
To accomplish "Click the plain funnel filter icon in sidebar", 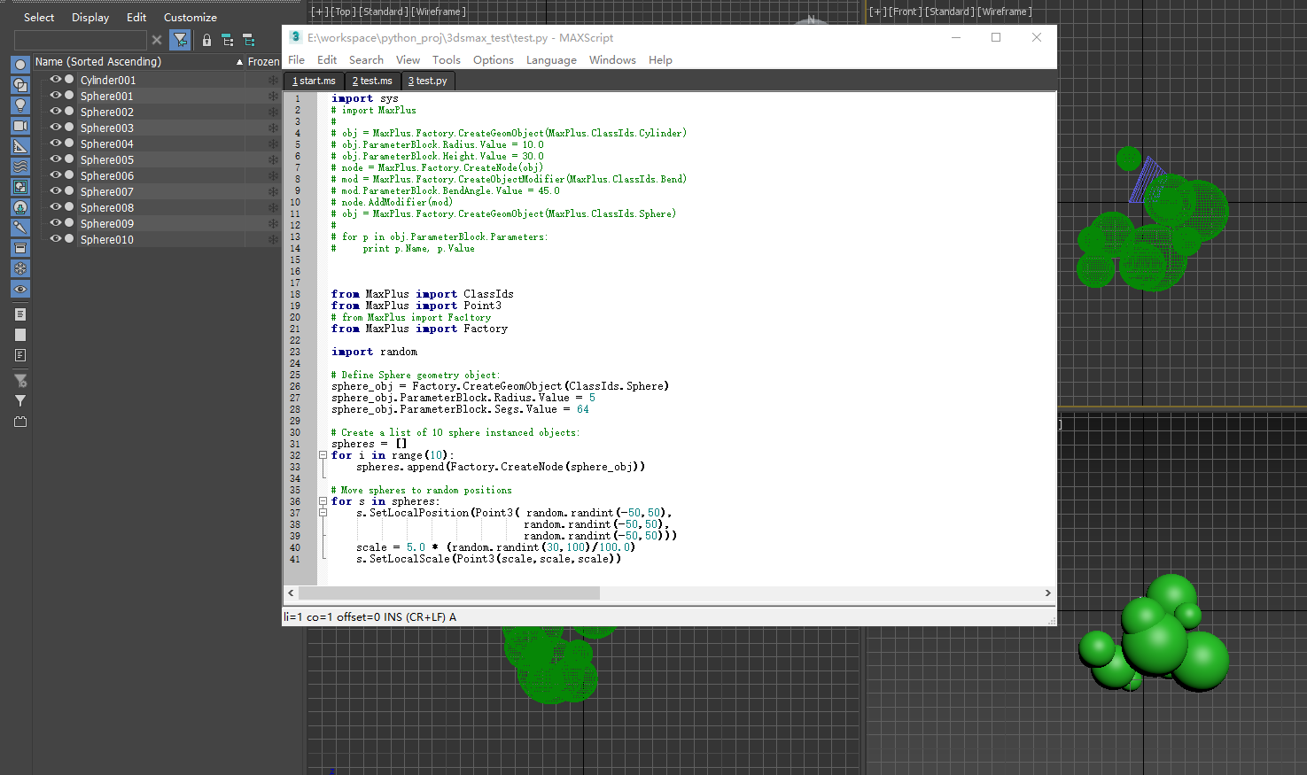I will (x=20, y=401).
